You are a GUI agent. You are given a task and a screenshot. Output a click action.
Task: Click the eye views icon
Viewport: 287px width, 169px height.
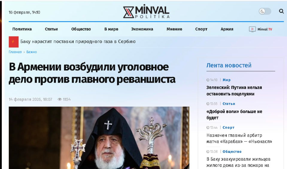60,99
